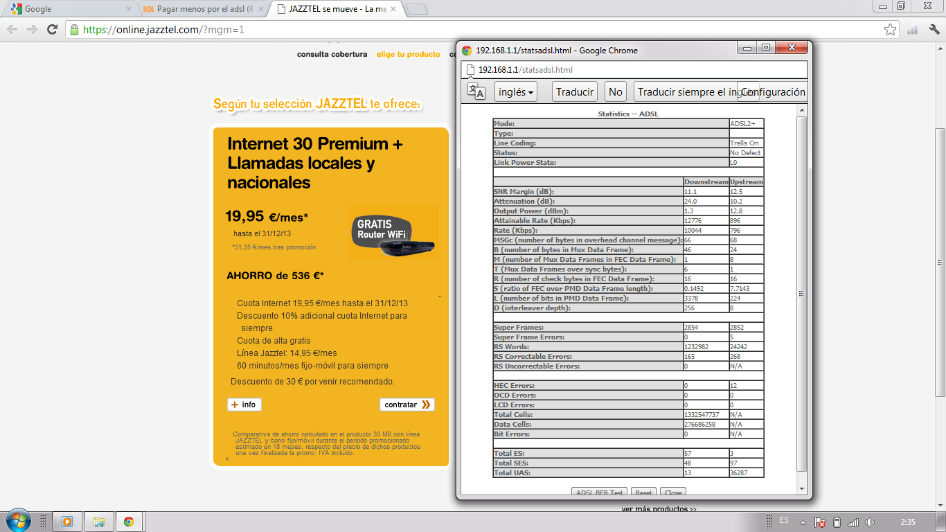
Task: Open the network signal tray icon
Action: pos(853,522)
